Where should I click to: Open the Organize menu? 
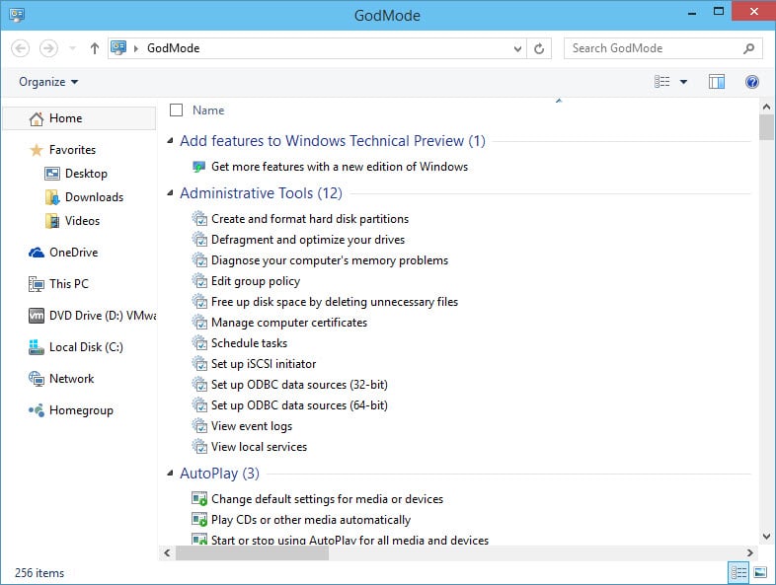click(48, 82)
